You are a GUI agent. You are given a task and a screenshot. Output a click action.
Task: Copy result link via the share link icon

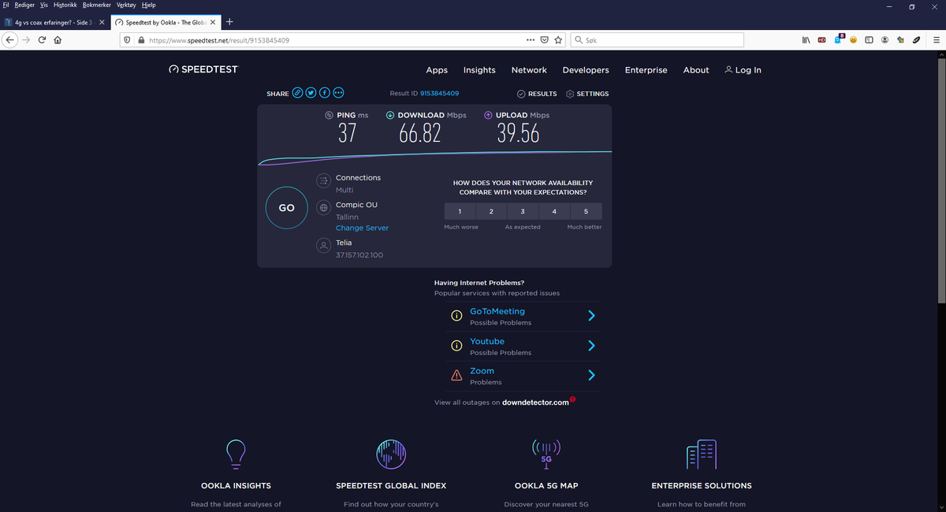[x=298, y=93]
